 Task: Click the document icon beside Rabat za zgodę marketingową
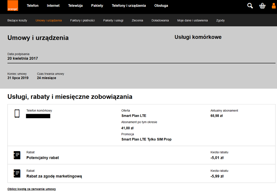(x=17, y=173)
